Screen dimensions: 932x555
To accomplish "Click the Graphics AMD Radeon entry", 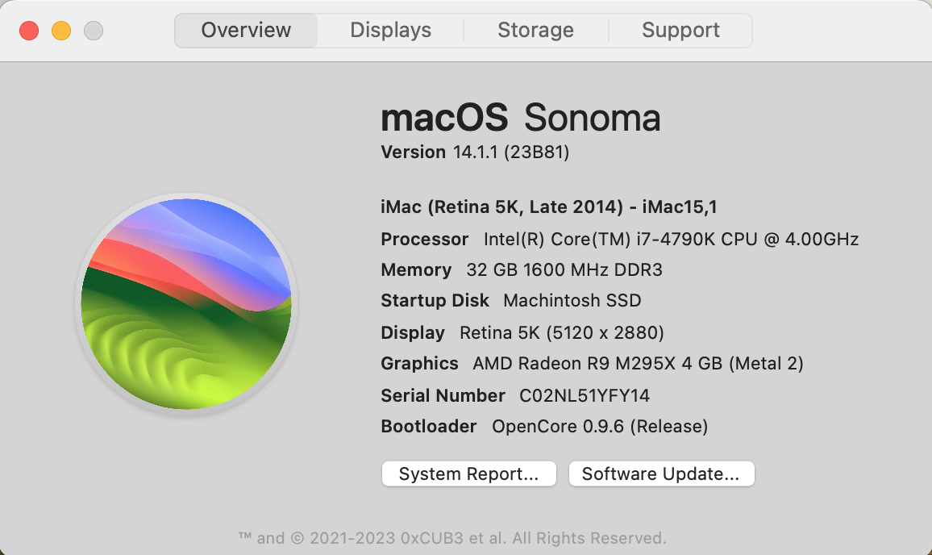I will [x=592, y=364].
